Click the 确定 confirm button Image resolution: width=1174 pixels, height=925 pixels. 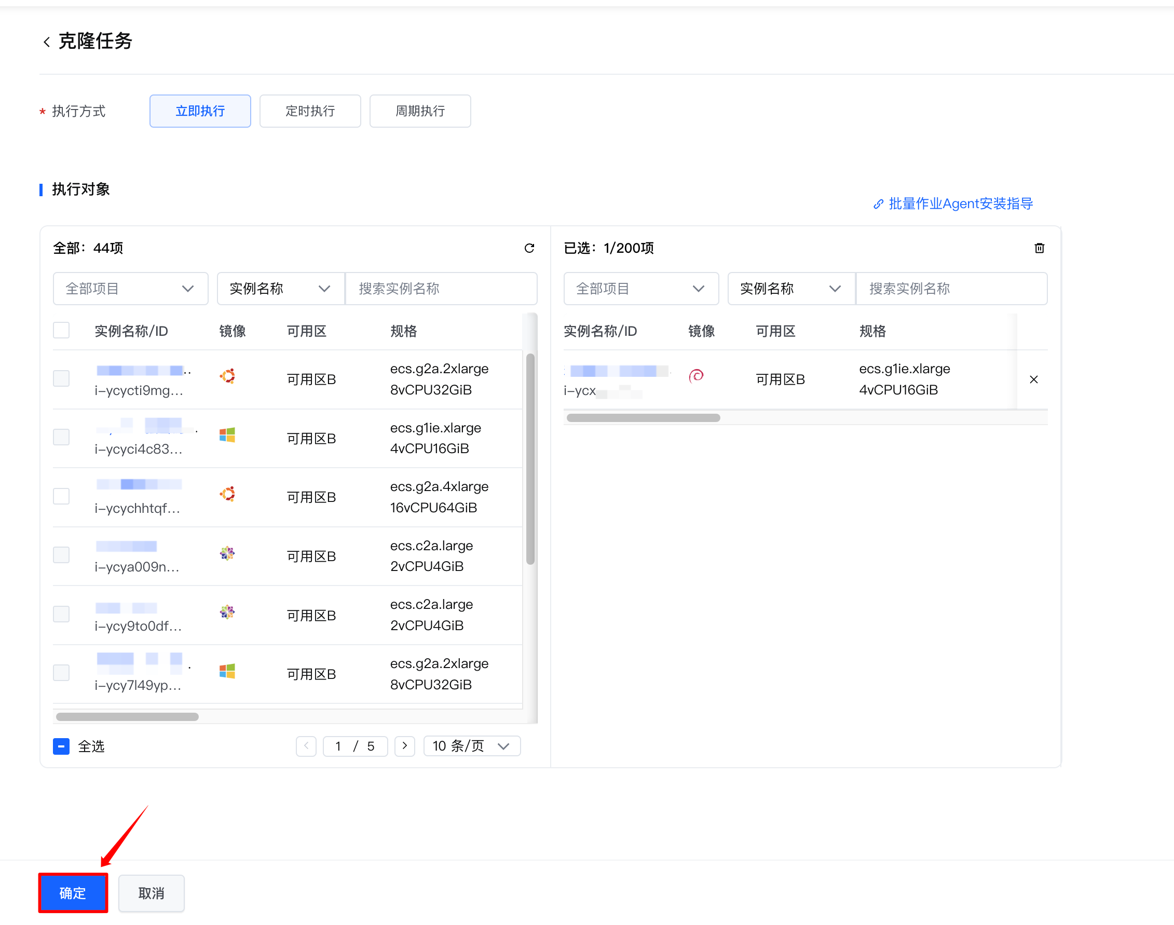pos(73,892)
